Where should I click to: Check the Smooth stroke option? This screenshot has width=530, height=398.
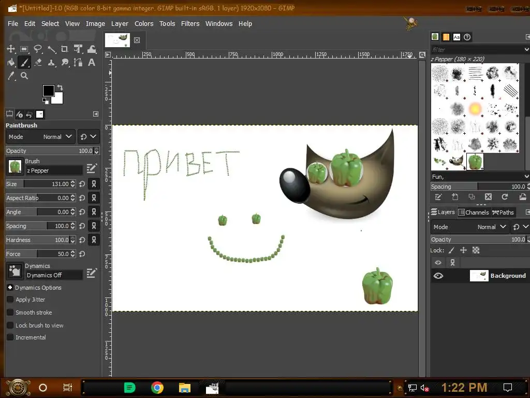click(x=10, y=312)
